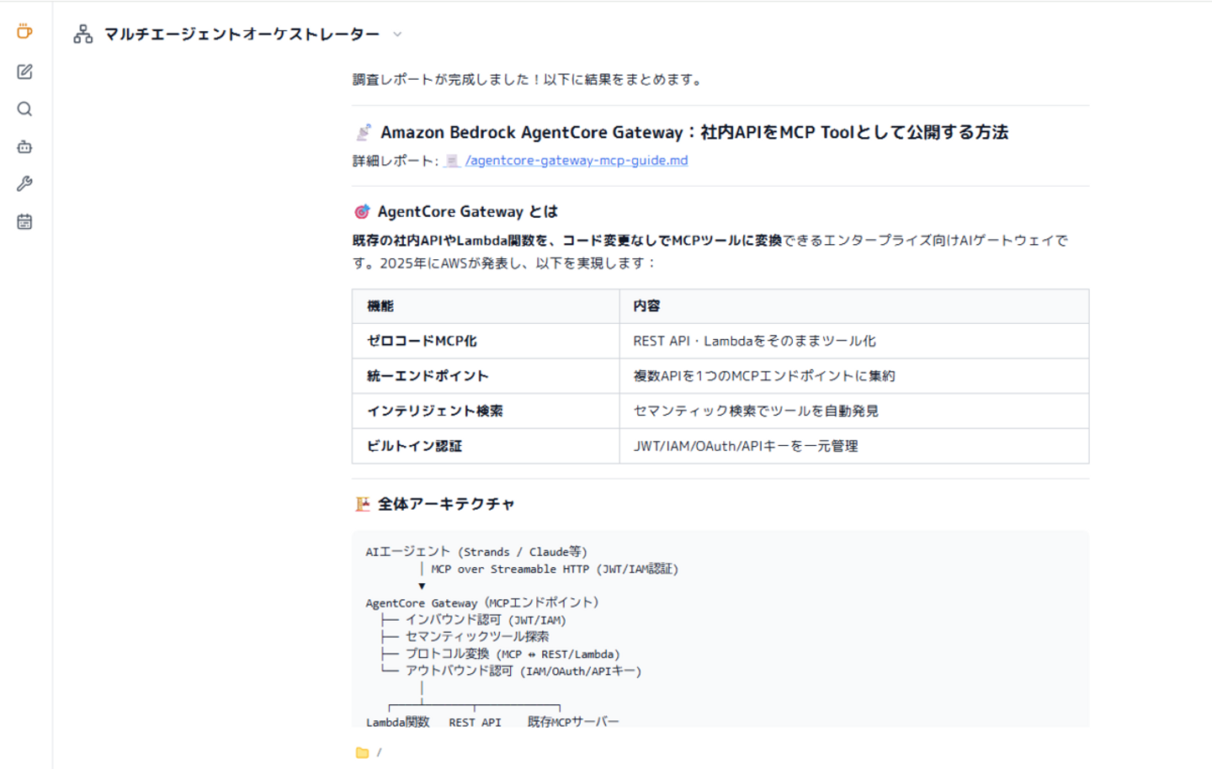This screenshot has height=769, width=1212.
Task: Click the '詳細レポート:' label
Action: tap(396, 161)
